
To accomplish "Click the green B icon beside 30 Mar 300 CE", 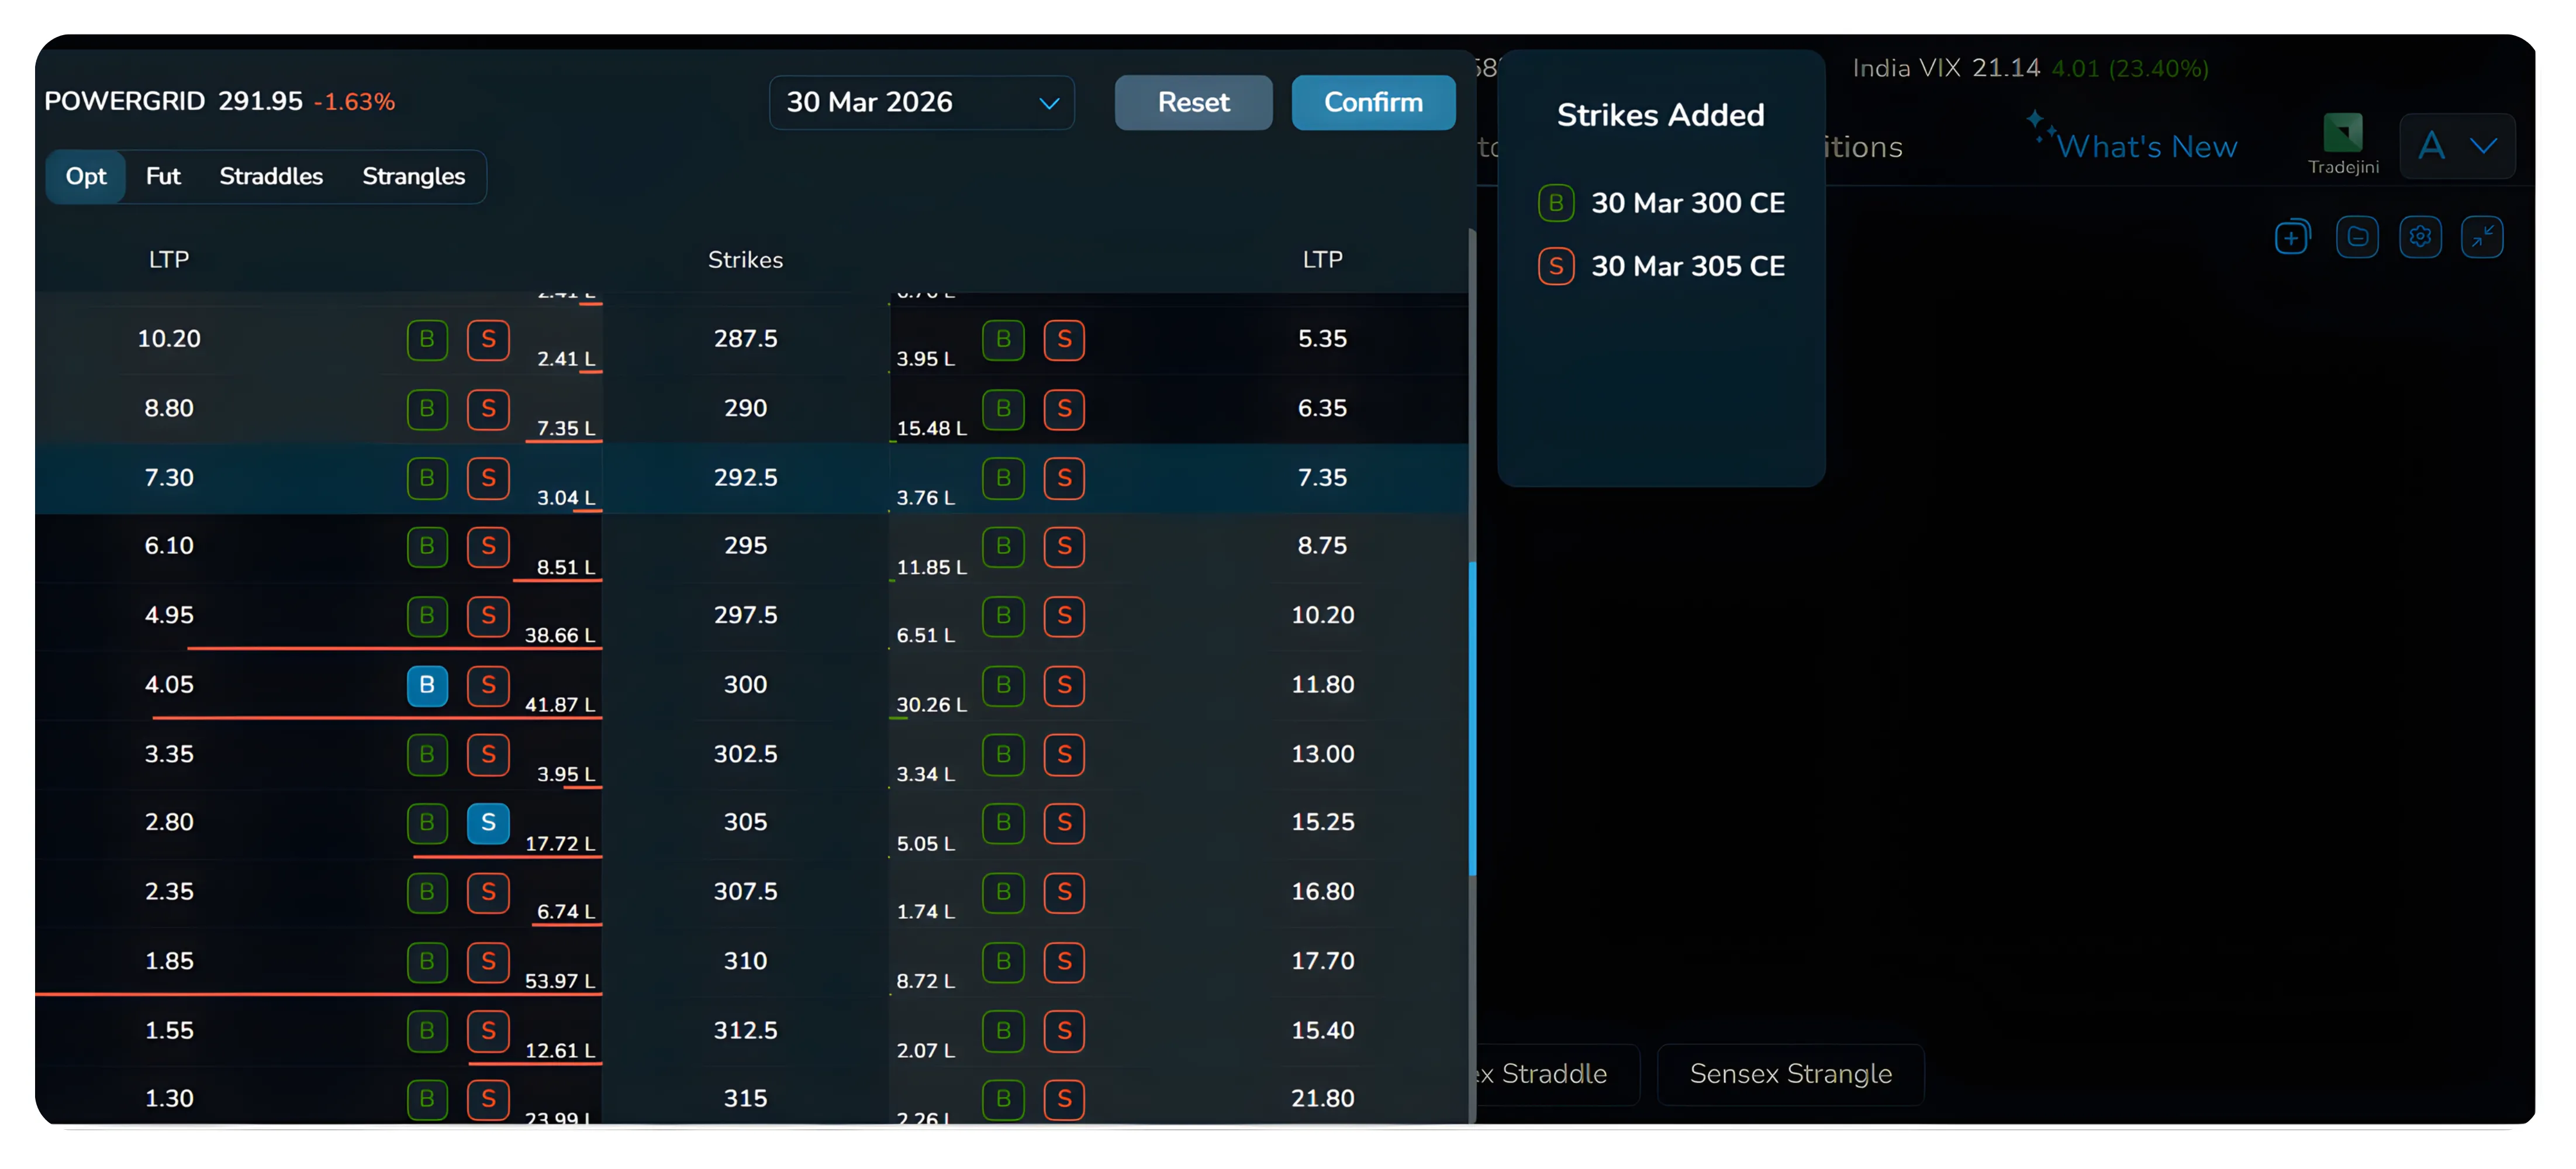I will pyautogui.click(x=1556, y=202).
